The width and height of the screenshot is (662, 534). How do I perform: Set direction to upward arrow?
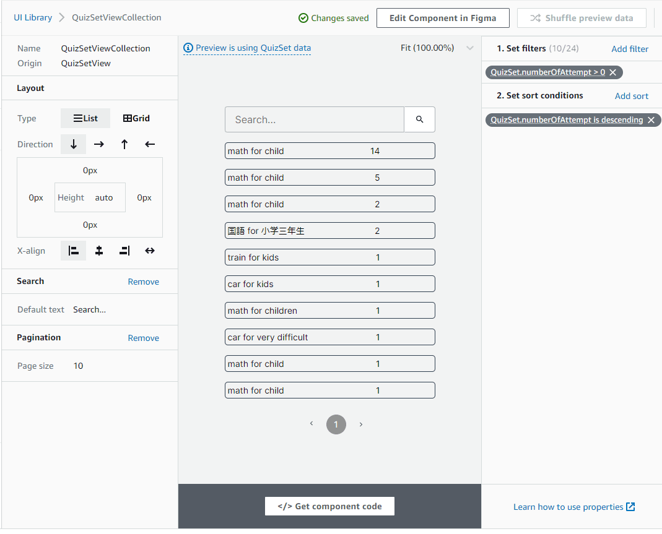(124, 144)
